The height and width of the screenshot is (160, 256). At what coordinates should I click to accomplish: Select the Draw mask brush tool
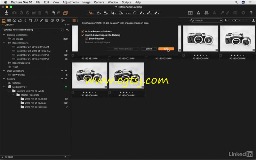click(141, 13)
